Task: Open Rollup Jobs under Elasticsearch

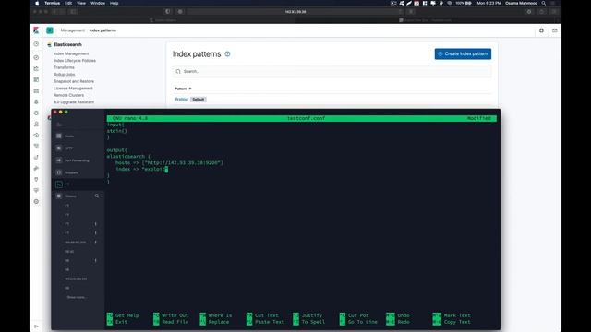Action: point(64,75)
